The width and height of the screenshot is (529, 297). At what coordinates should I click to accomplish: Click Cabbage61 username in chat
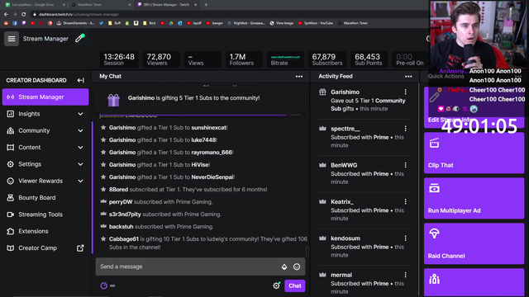point(124,239)
